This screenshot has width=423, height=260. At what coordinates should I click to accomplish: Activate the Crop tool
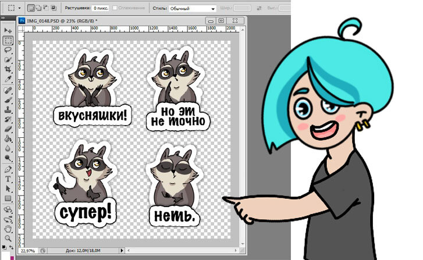pyautogui.click(x=8, y=69)
